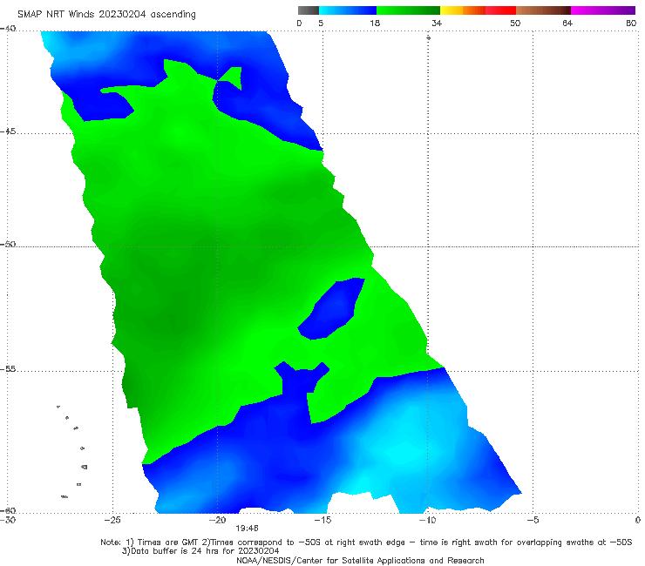Click the longitude axis label "-5"
Viewport: 645px width, 566px height.
coord(533,521)
